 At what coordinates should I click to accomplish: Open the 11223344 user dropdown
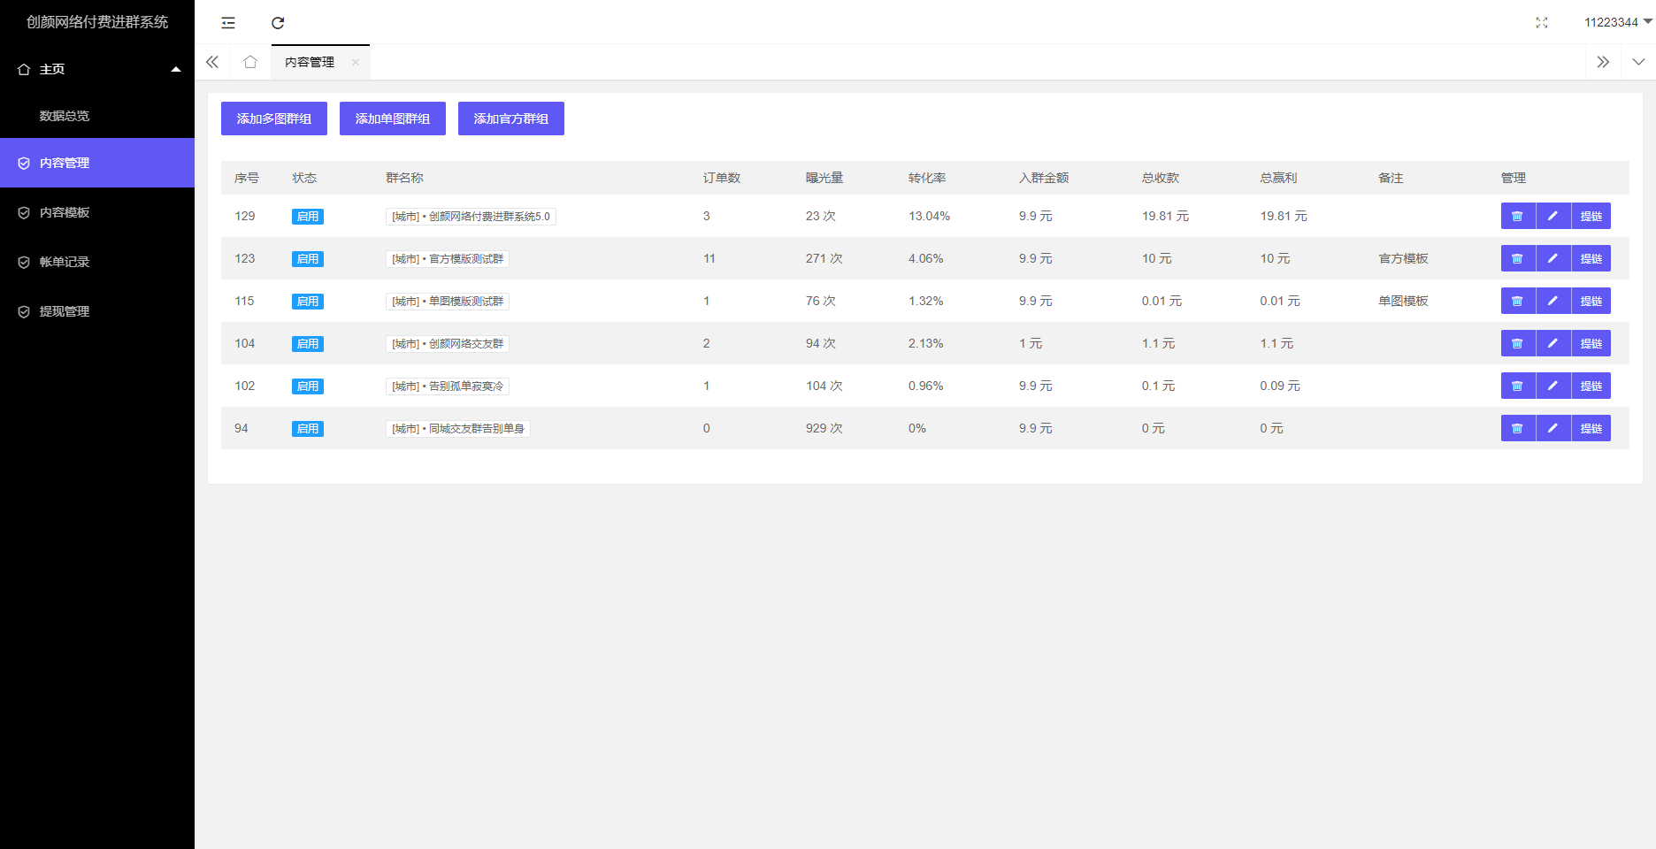(1617, 22)
